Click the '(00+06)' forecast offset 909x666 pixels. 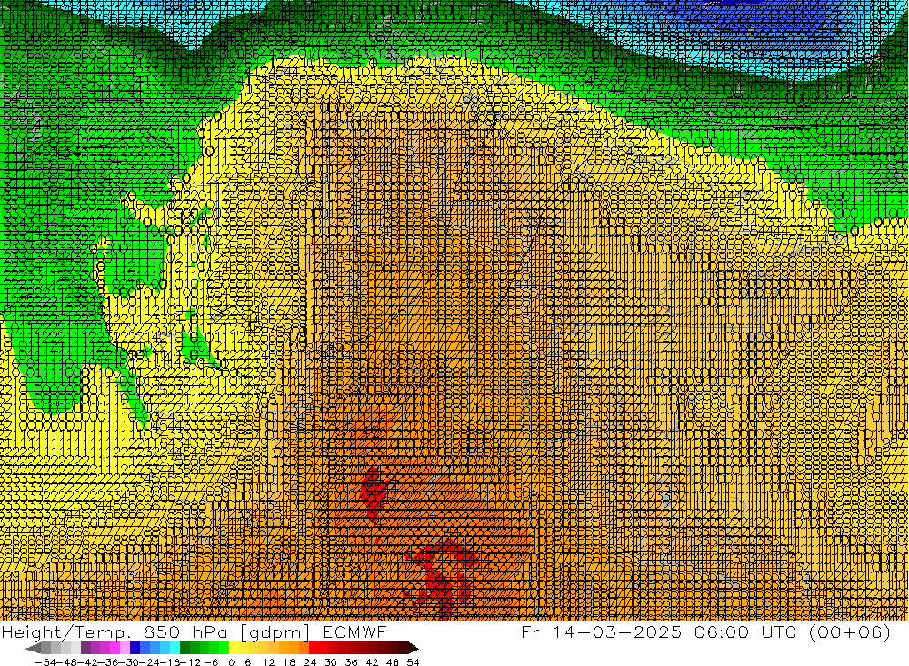pyautogui.click(x=850, y=631)
